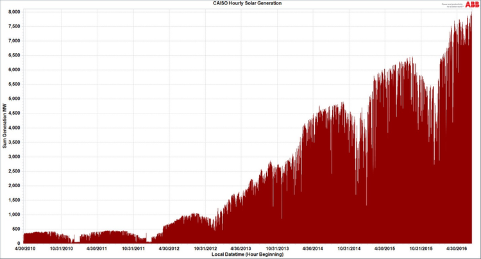The width and height of the screenshot is (481, 259).
Task: Select the 5,000 y-axis value
Action: (x=14, y=99)
